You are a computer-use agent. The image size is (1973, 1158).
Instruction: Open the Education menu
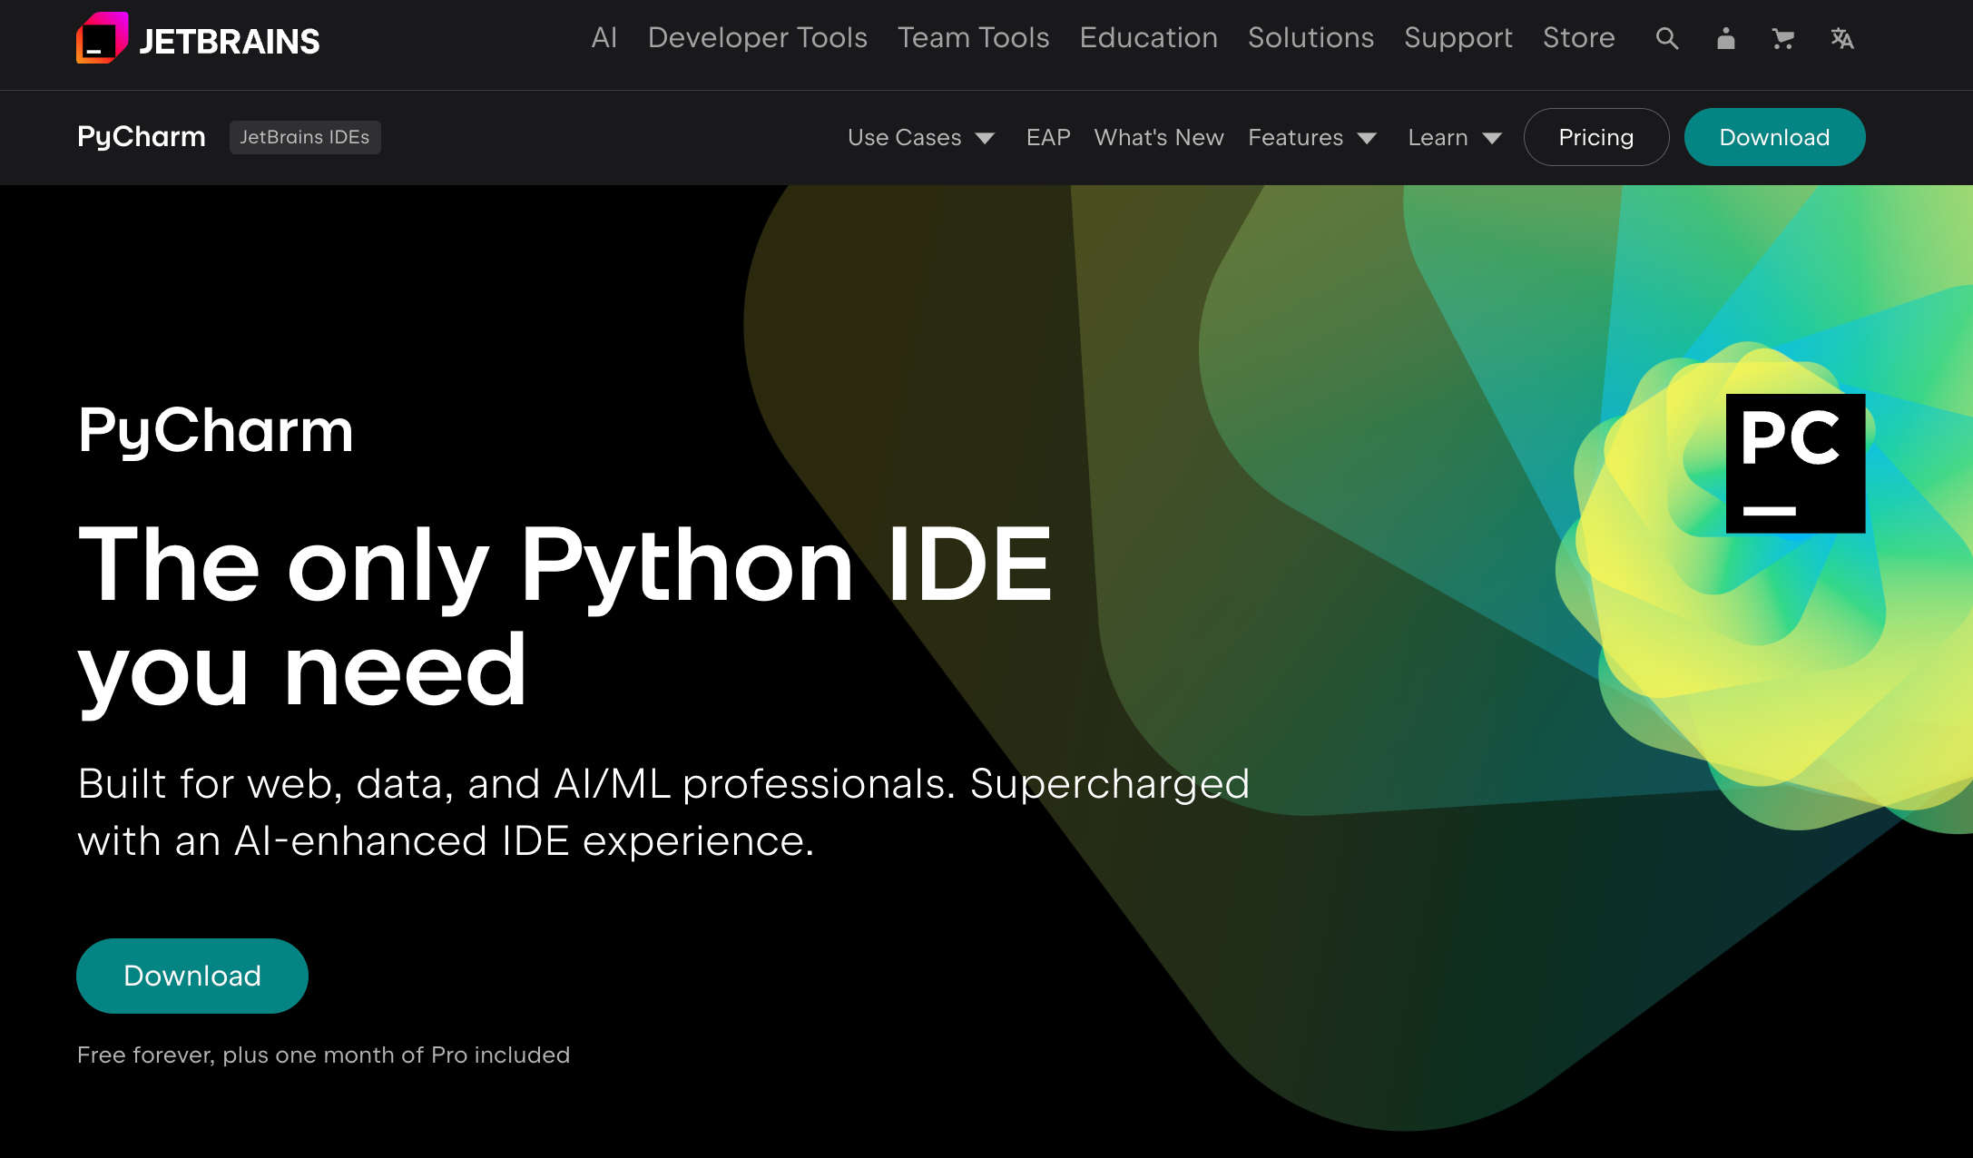[x=1148, y=38]
